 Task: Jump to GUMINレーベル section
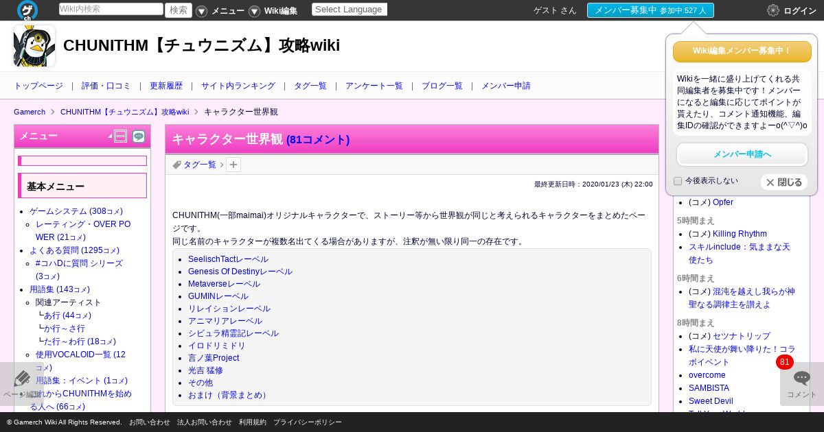coord(218,296)
